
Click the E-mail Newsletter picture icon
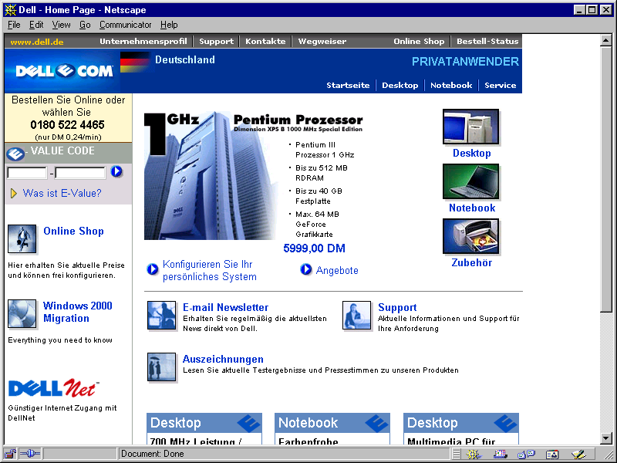click(162, 316)
